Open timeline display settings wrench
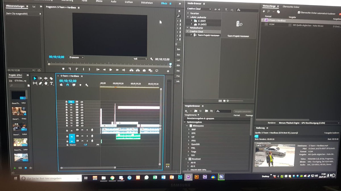This screenshot has height=191, width=341. click(87, 85)
